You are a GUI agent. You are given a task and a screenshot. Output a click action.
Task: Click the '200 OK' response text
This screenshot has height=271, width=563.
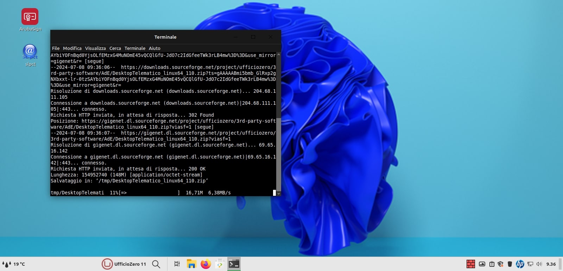point(197,169)
